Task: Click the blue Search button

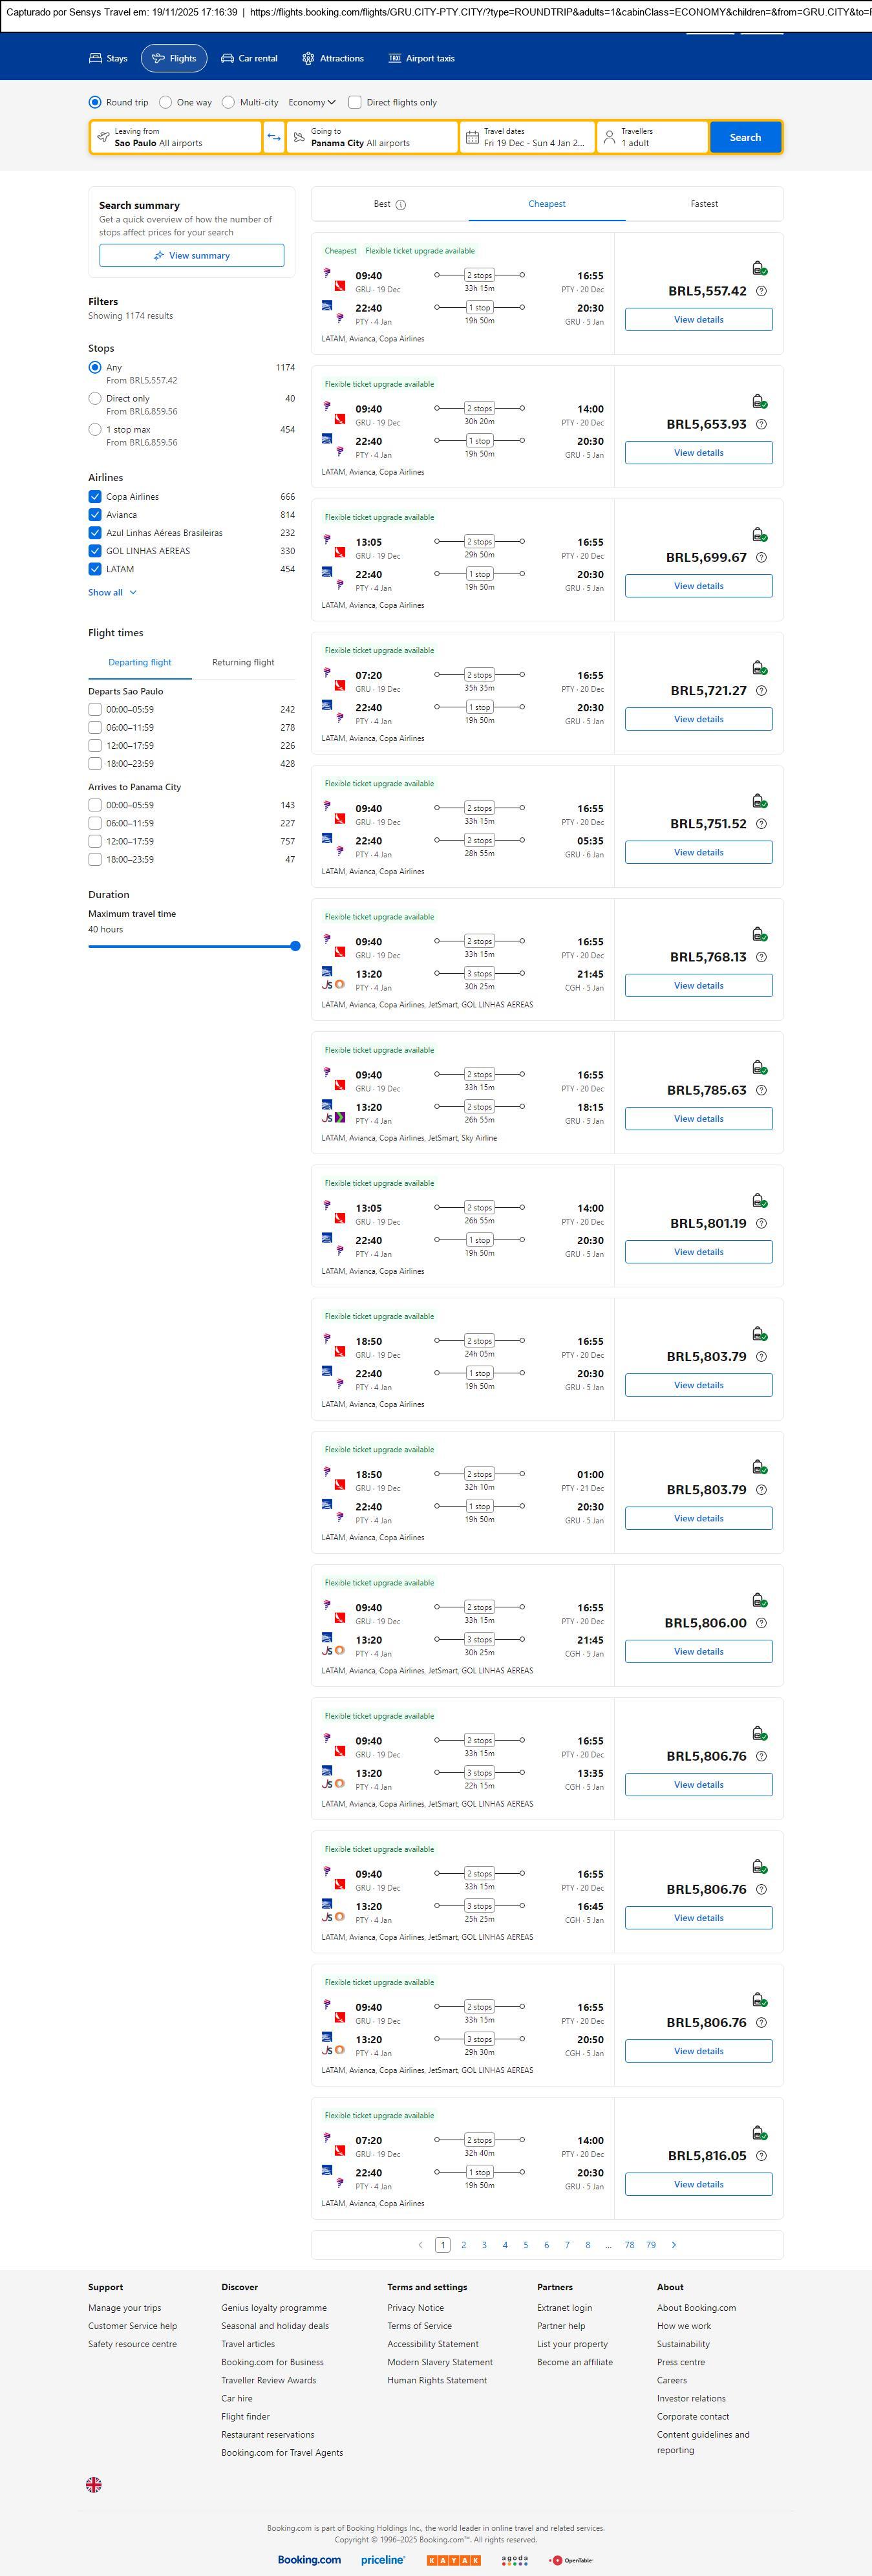Action: (745, 137)
